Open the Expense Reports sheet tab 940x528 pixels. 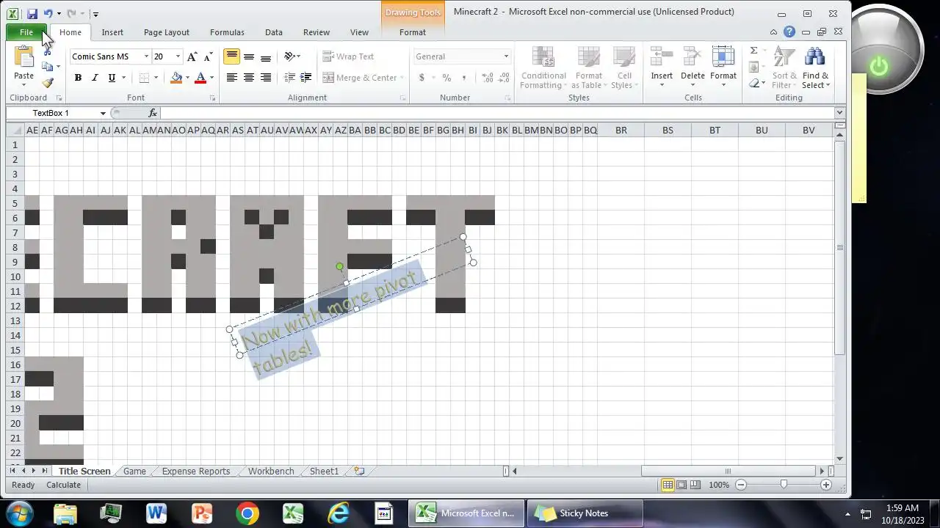[x=196, y=471]
